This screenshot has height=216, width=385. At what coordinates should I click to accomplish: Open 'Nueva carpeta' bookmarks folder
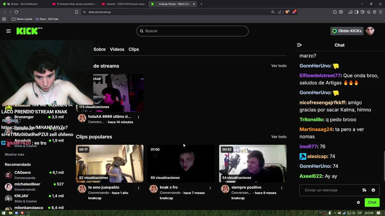click(x=22, y=19)
